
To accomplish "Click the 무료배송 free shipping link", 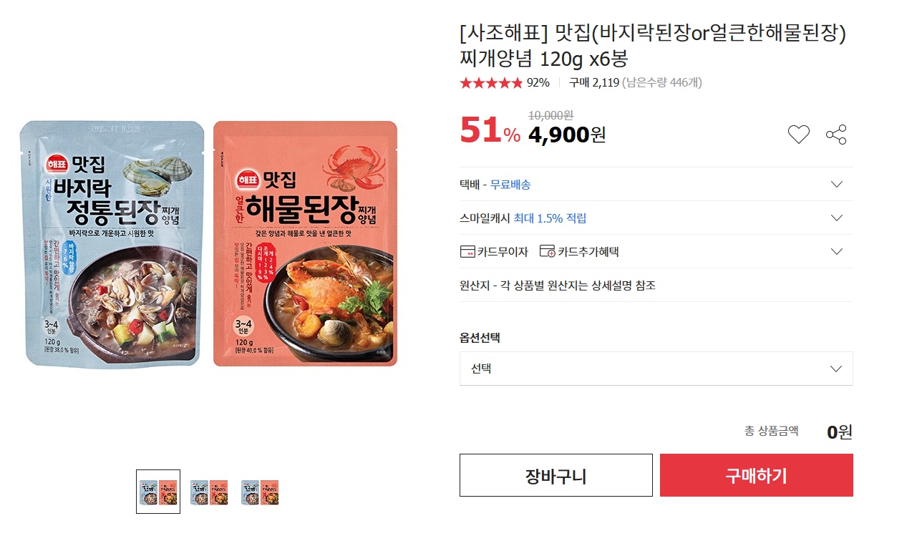I will coord(510,185).
